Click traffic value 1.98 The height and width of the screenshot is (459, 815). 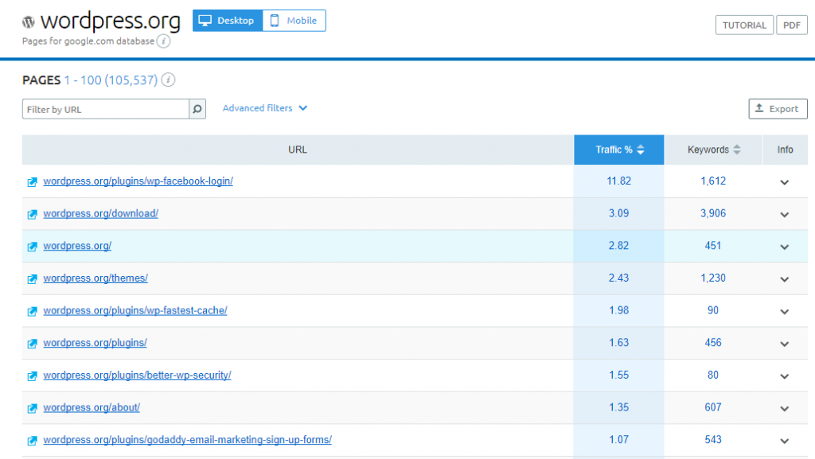(619, 310)
